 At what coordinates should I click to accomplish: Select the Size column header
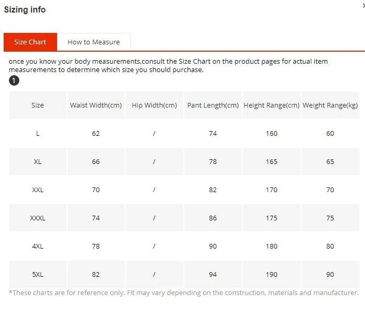pos(38,105)
